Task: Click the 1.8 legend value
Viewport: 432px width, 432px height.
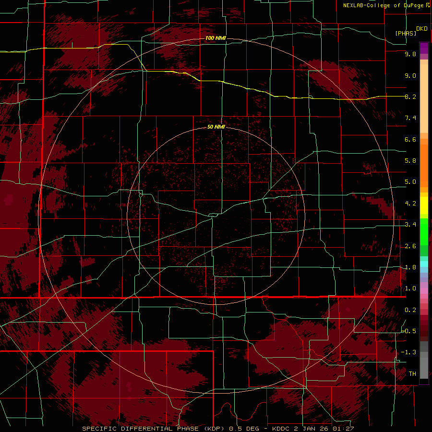Action: (410, 267)
